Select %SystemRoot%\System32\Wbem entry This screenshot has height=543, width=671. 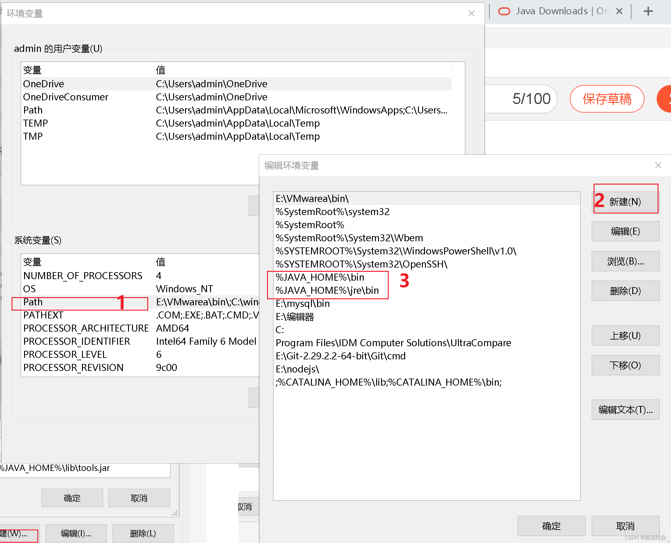click(x=427, y=238)
